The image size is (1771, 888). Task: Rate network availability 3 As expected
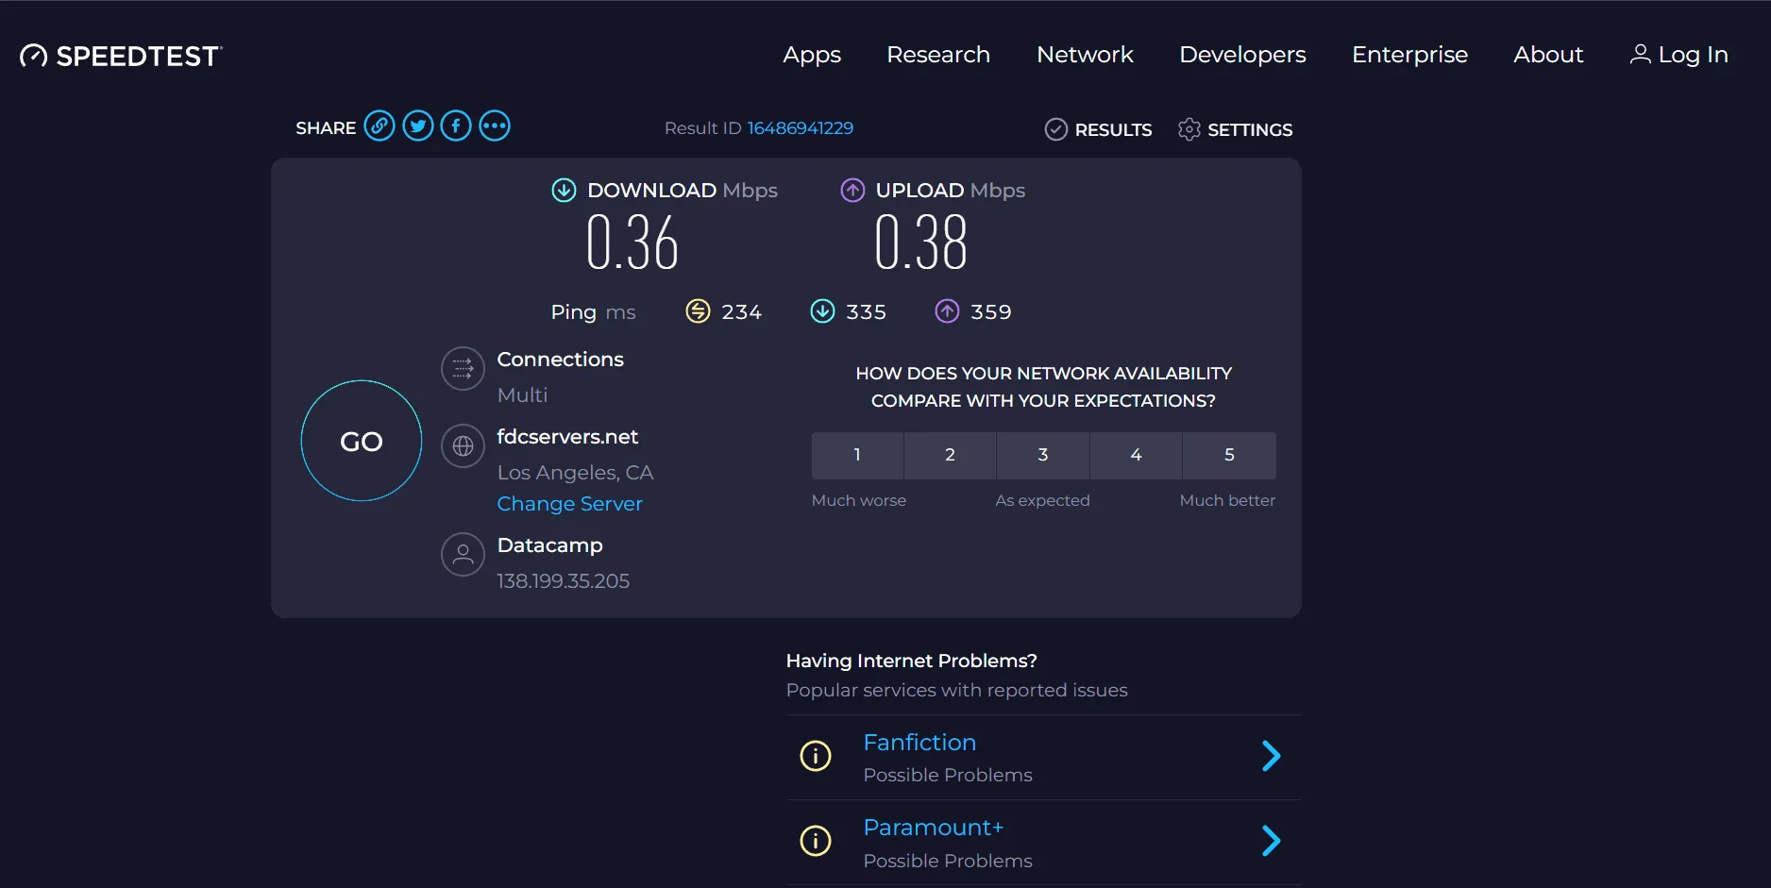[x=1043, y=455]
